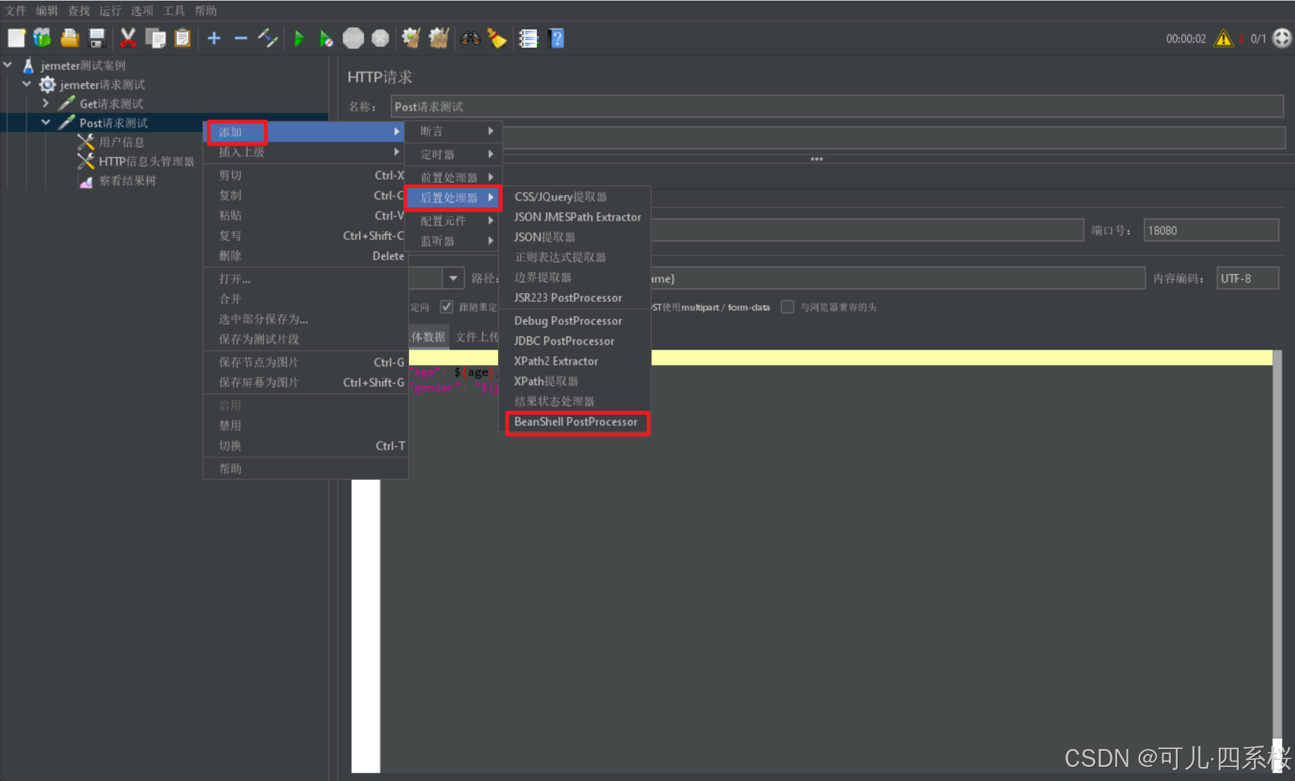Enable browser-compatible headers checkbox

click(788, 307)
